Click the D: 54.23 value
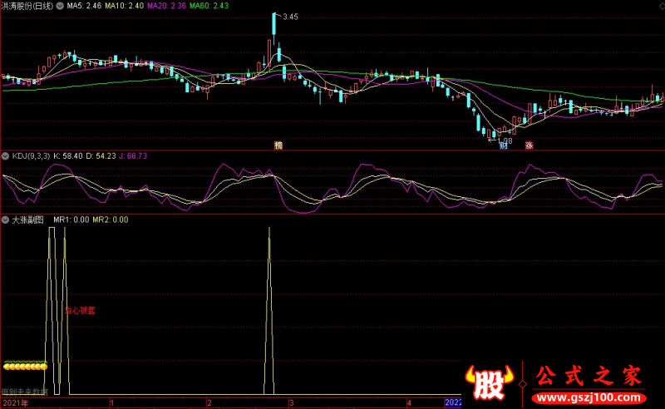The image size is (665, 409). pos(101,156)
